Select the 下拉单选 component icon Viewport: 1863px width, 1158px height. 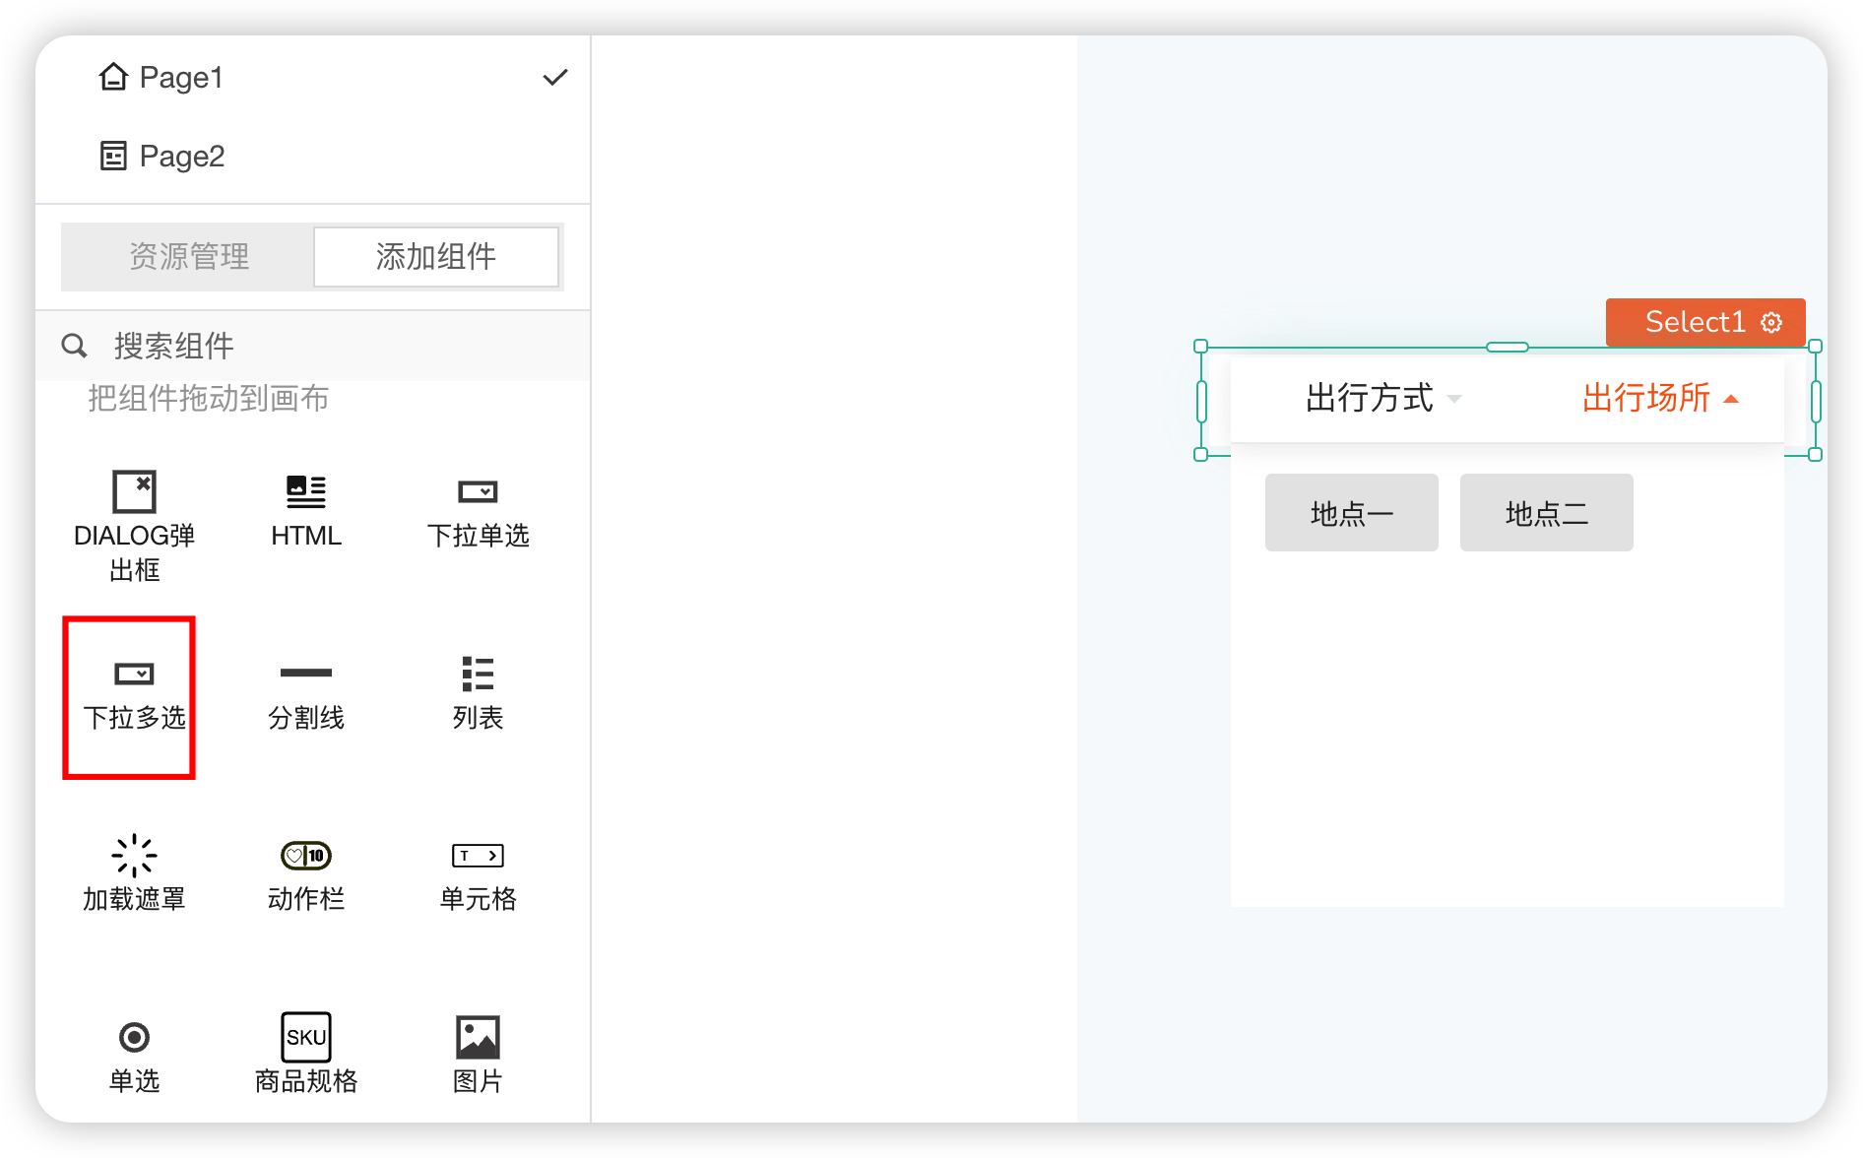[x=478, y=491]
